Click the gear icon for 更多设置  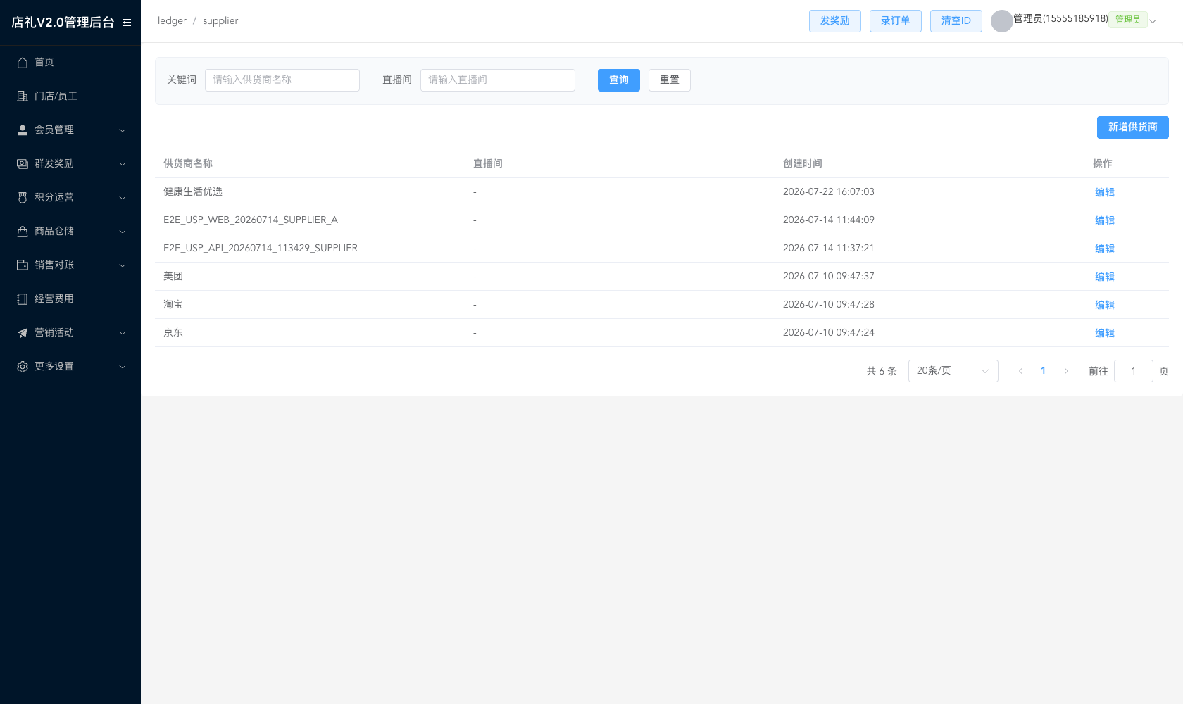(x=23, y=367)
